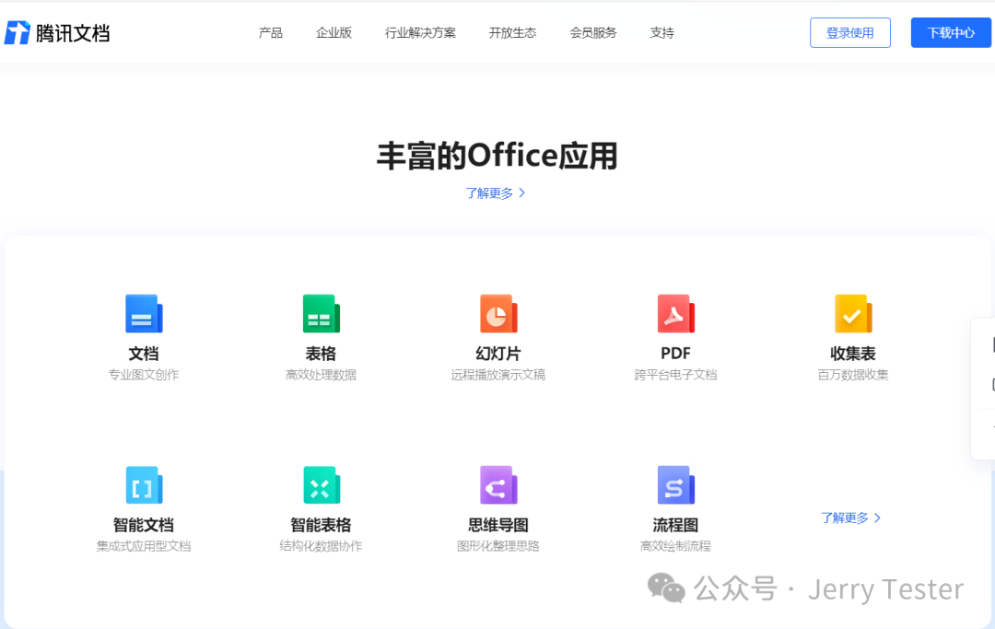
Task: Click the 智能文档 title label
Action: tap(144, 525)
